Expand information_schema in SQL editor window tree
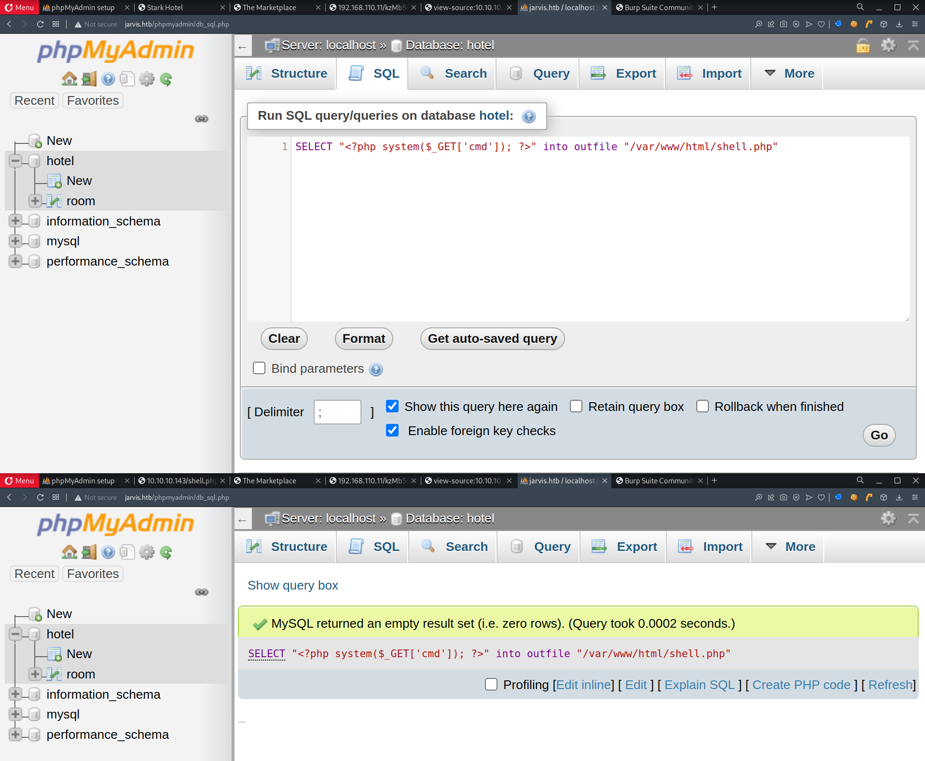 pyautogui.click(x=15, y=221)
